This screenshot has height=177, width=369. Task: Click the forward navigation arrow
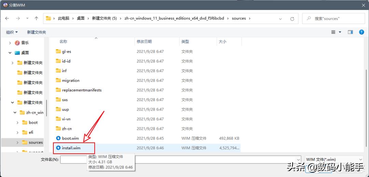tap(18, 18)
